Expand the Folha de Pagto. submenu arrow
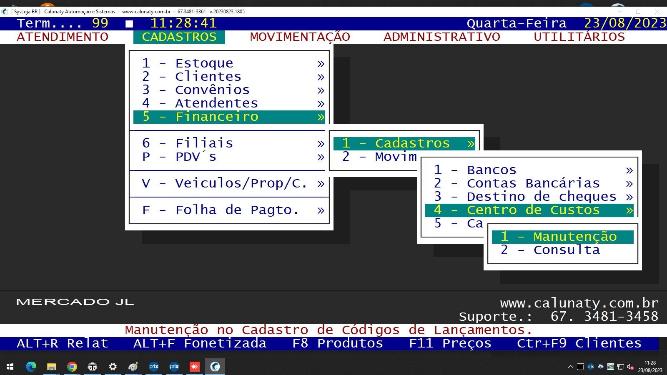Image resolution: width=667 pixels, height=375 pixels. (321, 210)
